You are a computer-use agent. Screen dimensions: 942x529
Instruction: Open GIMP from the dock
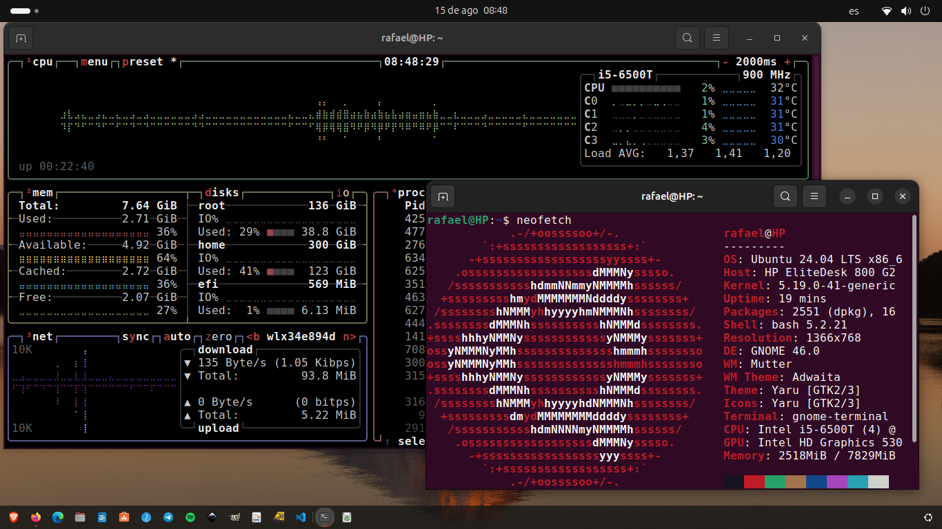tap(234, 517)
